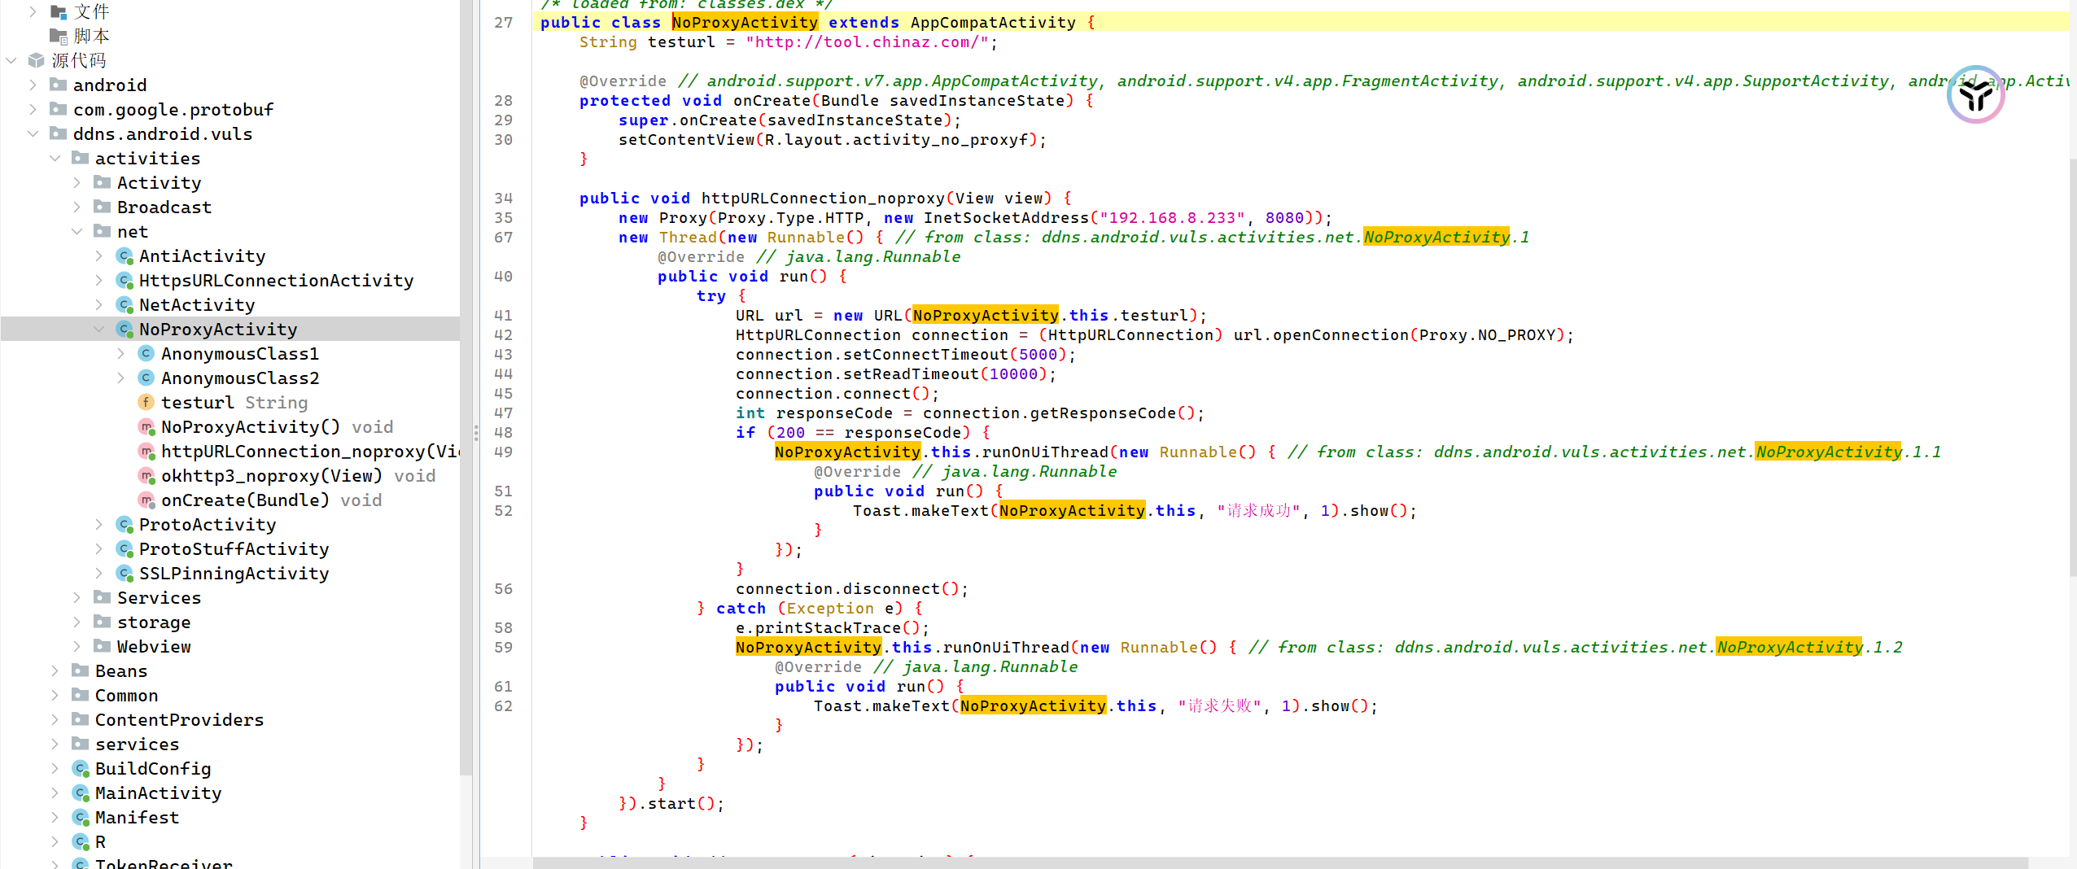Click the testurl field icon

[x=146, y=403]
